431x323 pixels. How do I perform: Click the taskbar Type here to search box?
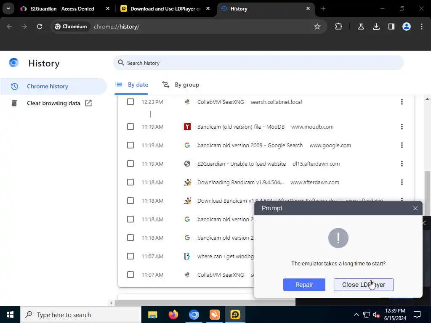[81, 315]
